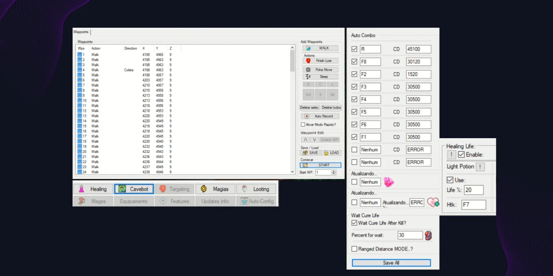Click the Save All button
The height and width of the screenshot is (276, 553).
[x=391, y=263]
